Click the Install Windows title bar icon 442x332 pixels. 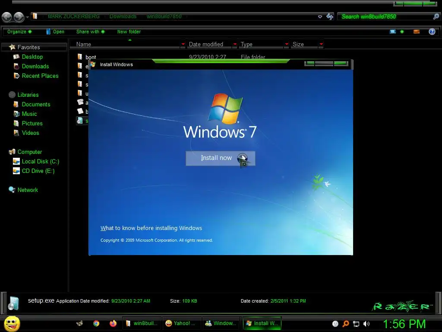[93, 64]
